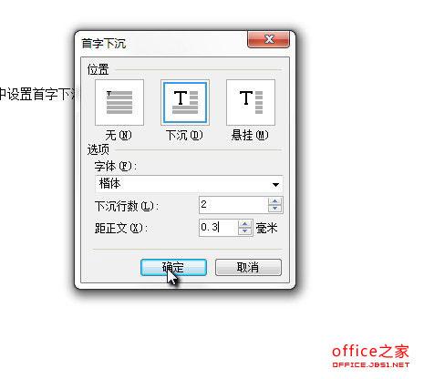
Task: Click the 下沉(D) label text
Action: coord(184,135)
